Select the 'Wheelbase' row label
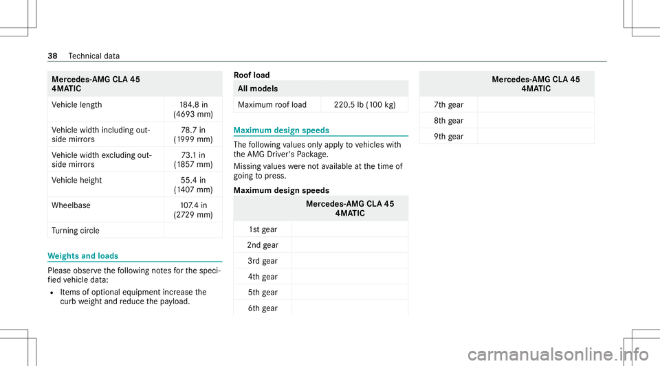 (x=71, y=205)
